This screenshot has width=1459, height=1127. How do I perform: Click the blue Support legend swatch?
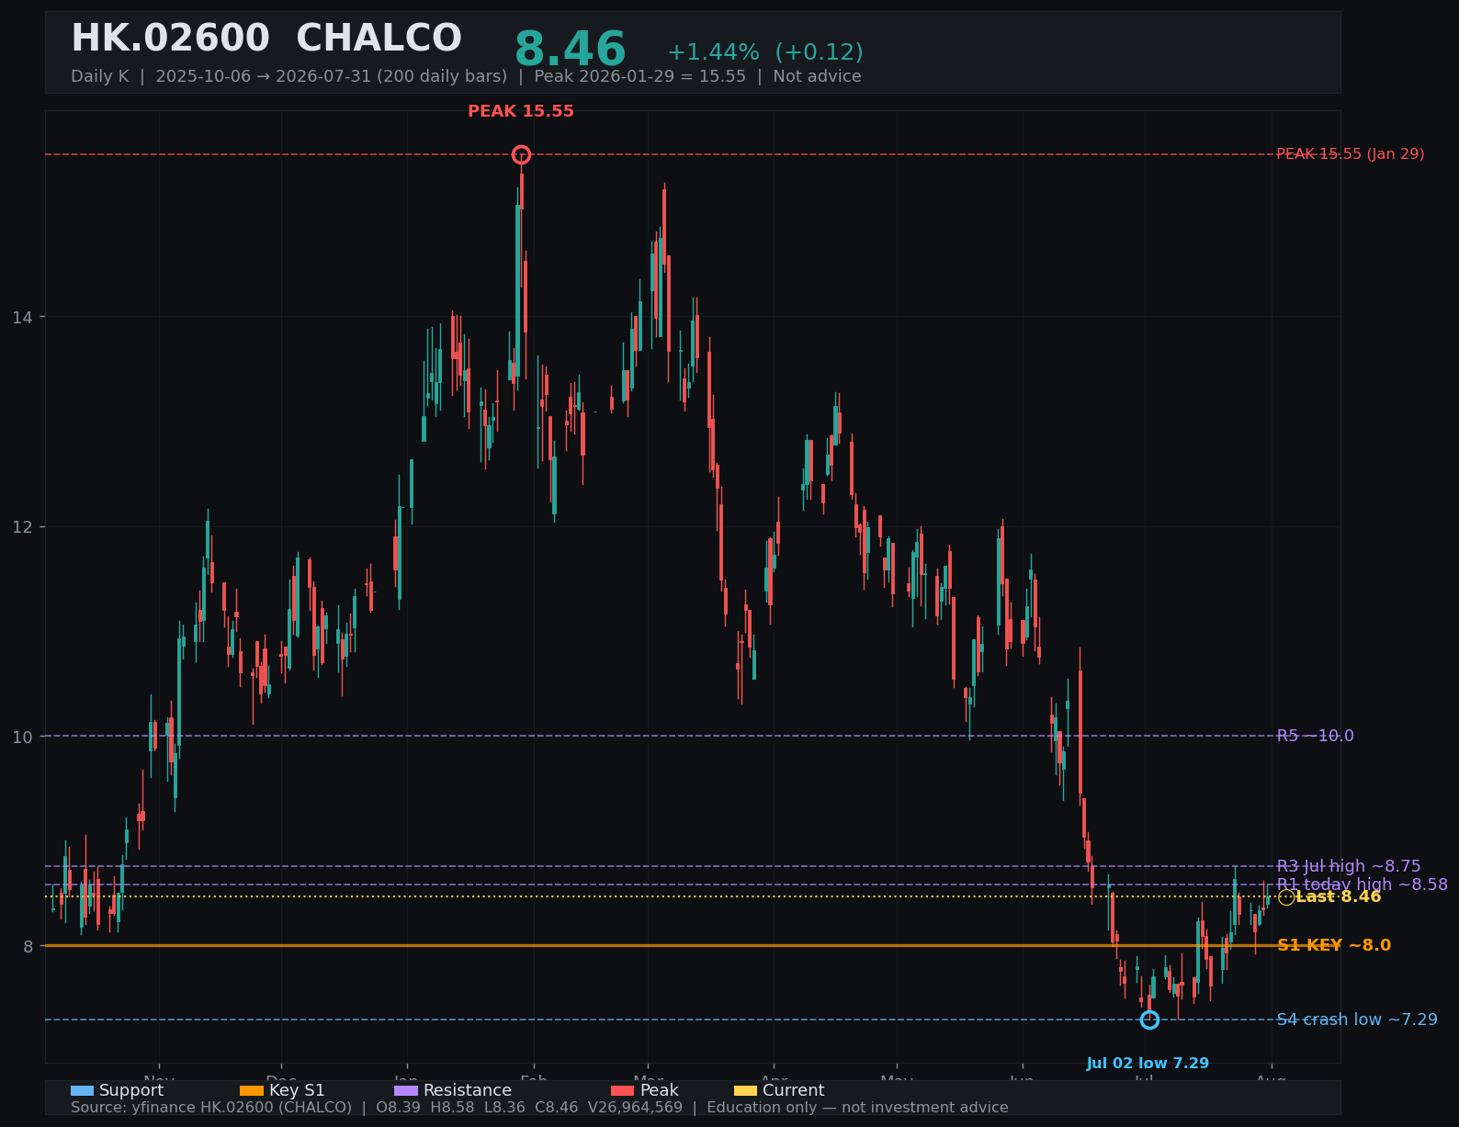pyautogui.click(x=82, y=1090)
